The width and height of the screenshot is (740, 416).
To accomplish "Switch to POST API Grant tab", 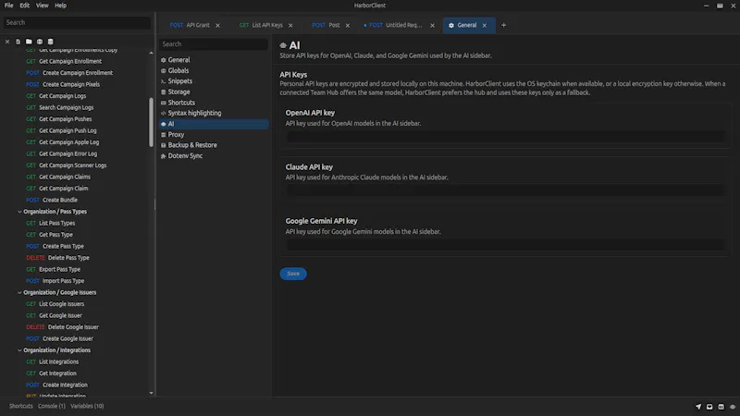I will click(x=190, y=26).
